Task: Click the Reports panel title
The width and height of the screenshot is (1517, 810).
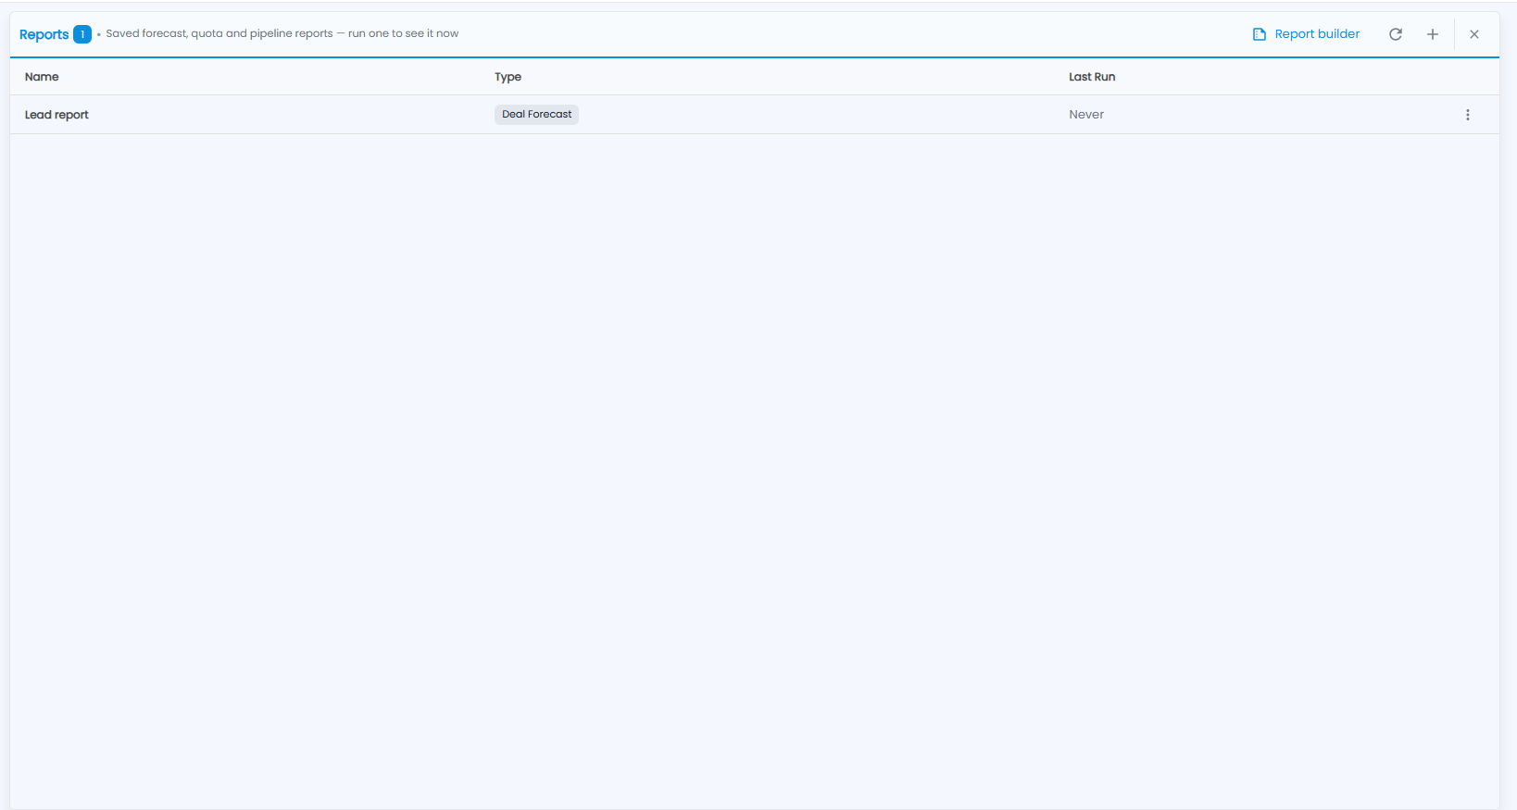Action: click(44, 34)
